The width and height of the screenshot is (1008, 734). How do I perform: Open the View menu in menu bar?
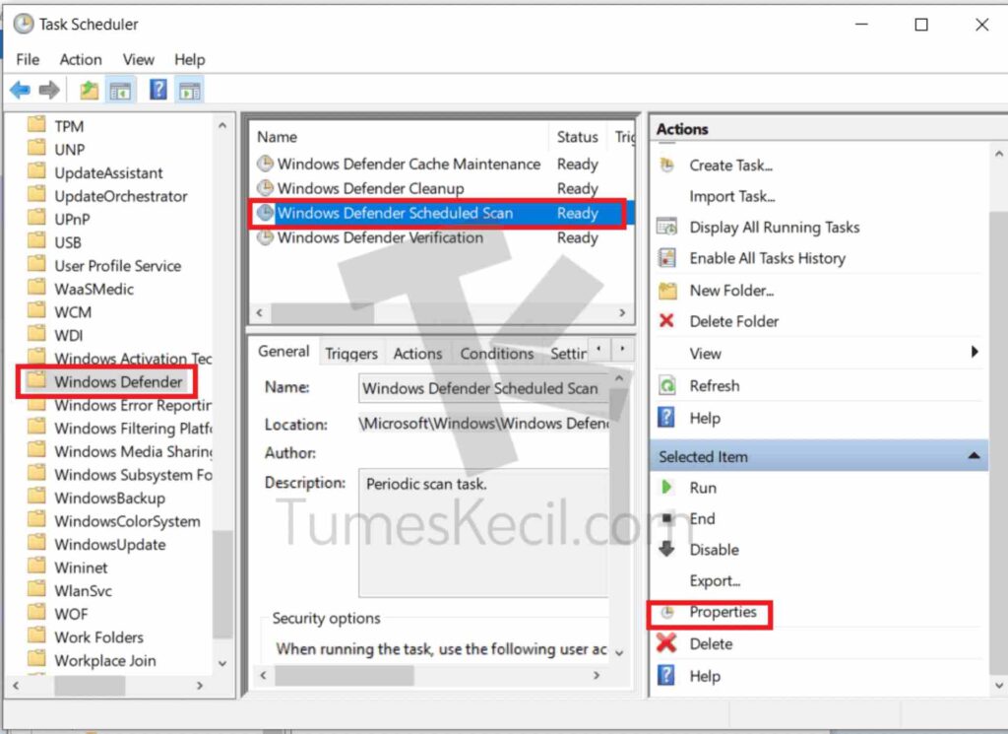138,59
